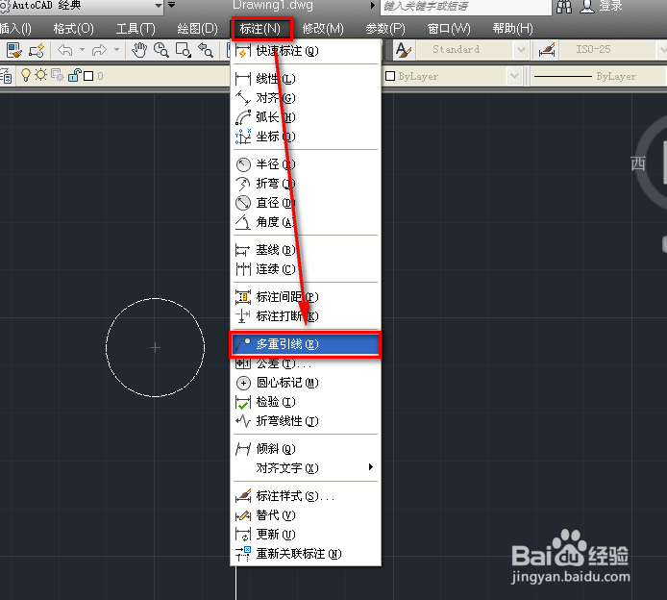Click the layer color square swatch

click(x=88, y=76)
